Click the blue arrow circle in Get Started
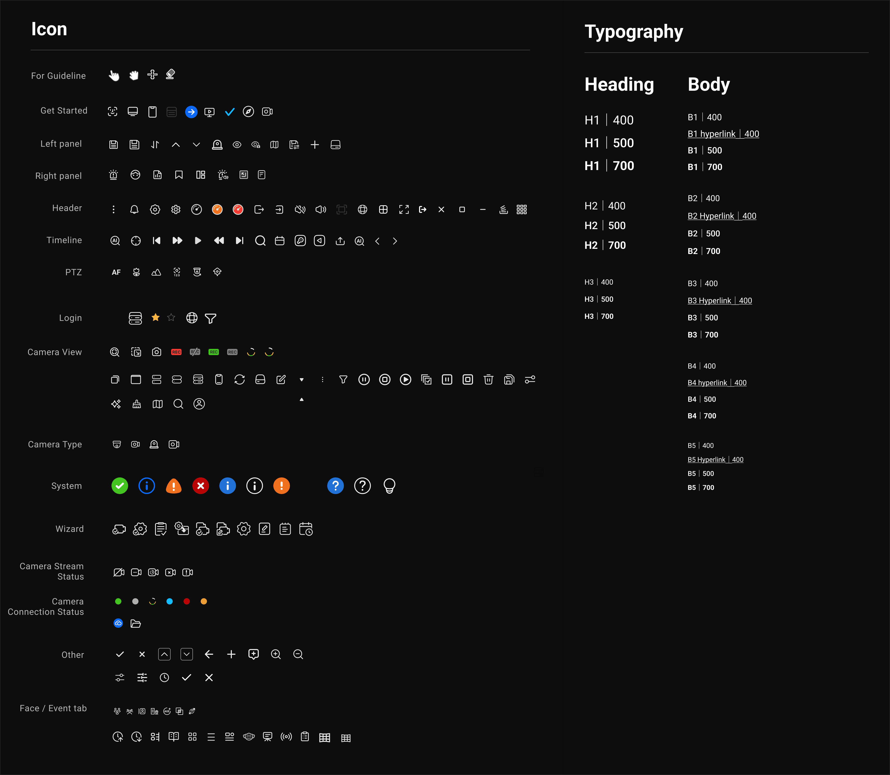This screenshot has height=775, width=890. [x=191, y=112]
